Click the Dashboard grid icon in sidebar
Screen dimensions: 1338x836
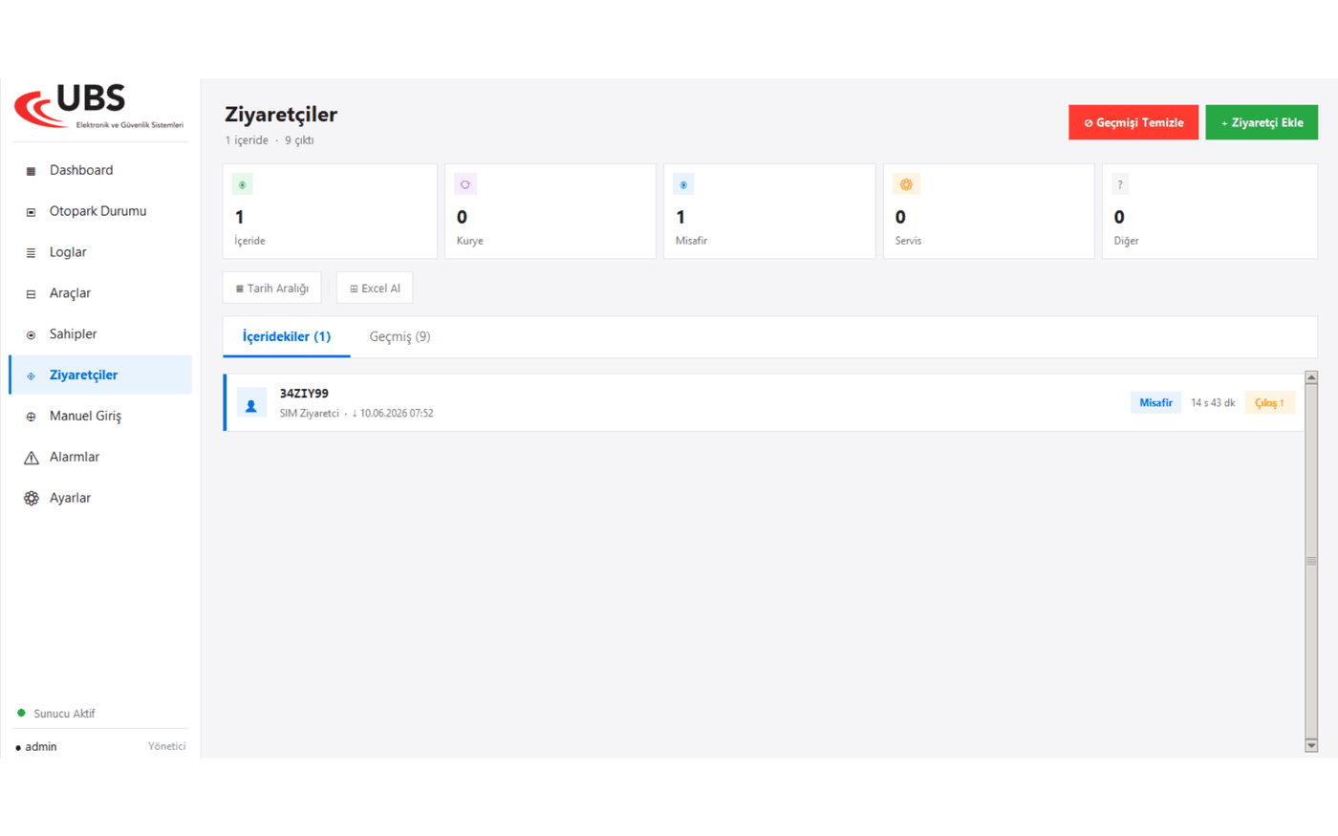coord(31,171)
